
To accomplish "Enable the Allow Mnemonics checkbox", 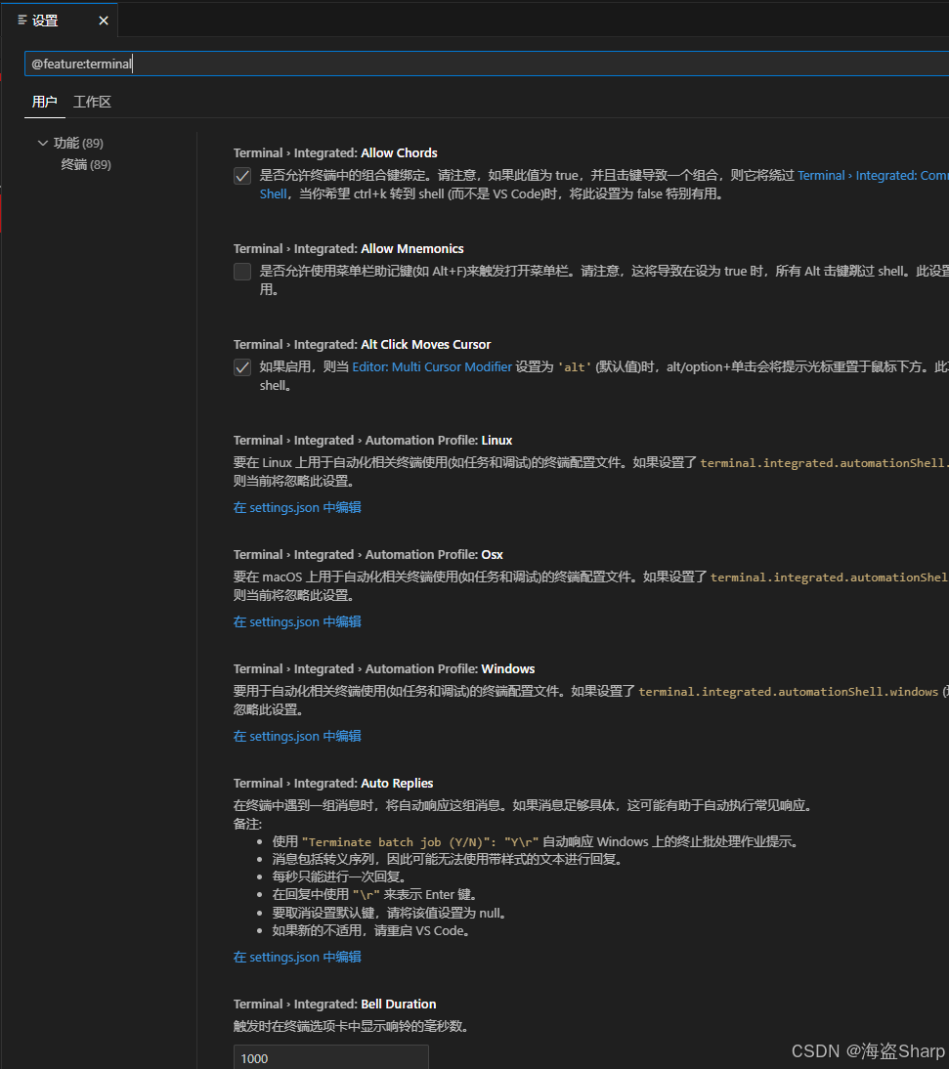I will 241,271.
